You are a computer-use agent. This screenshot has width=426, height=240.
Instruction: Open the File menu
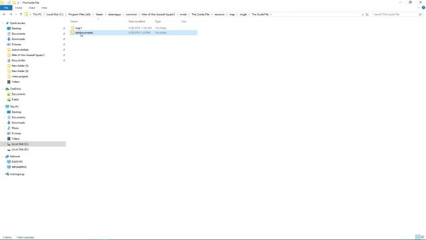(6, 8)
